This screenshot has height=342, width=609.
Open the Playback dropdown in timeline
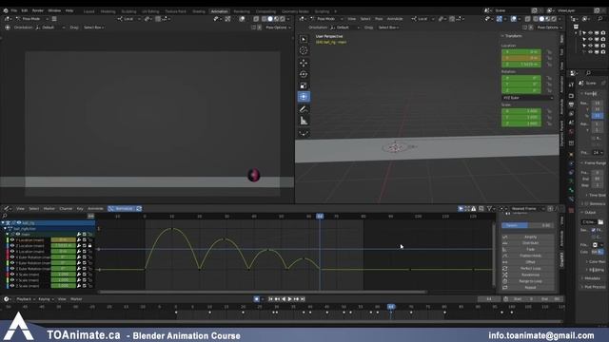[x=26, y=299]
